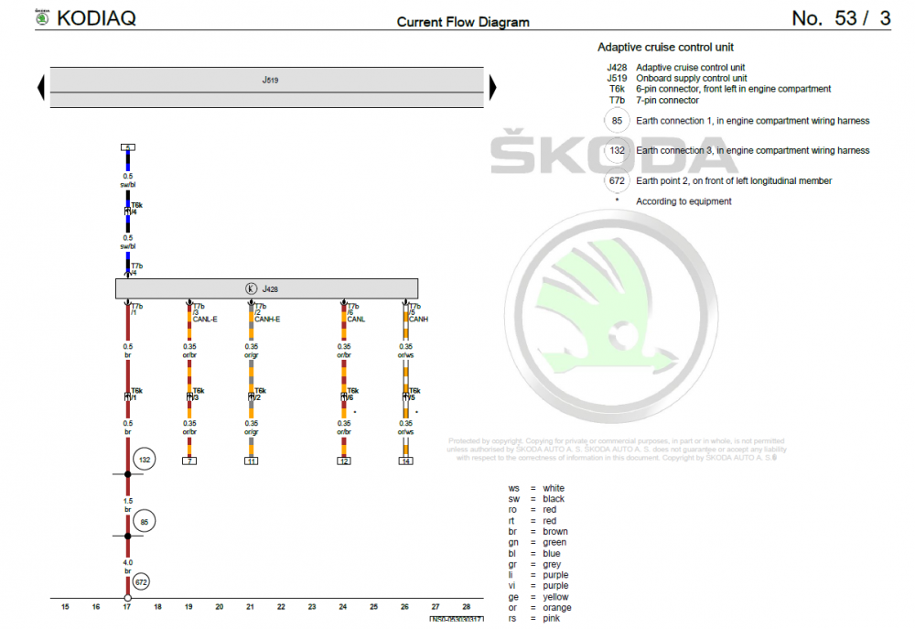The width and height of the screenshot is (915, 629).
Task: Select legend row 'T7b 7-pin connector'
Action: pyautogui.click(x=653, y=101)
